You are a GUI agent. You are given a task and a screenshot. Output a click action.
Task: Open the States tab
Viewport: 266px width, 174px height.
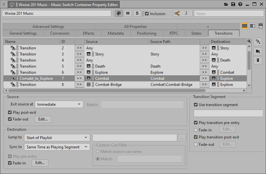tap(196, 33)
